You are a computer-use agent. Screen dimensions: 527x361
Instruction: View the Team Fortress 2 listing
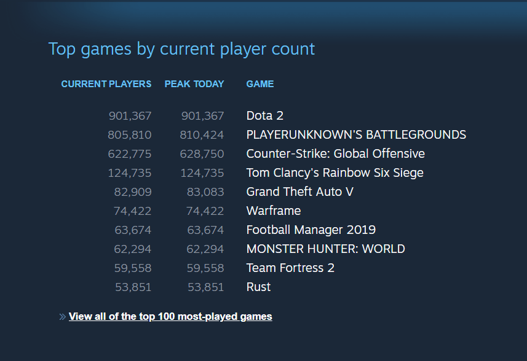click(x=290, y=268)
